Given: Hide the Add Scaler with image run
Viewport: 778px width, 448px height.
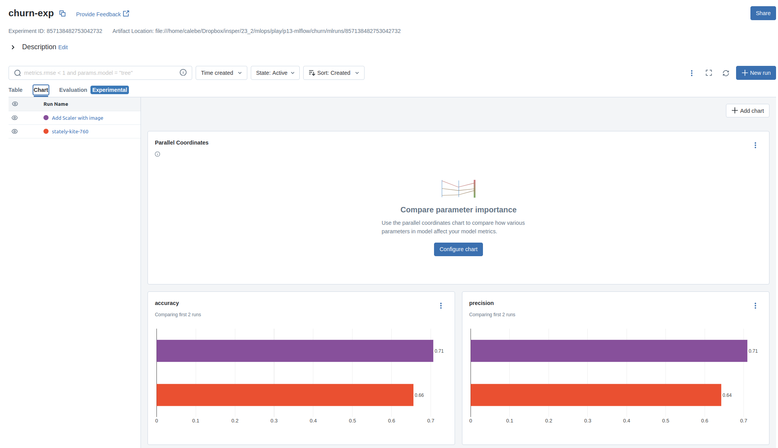Looking at the screenshot, I should coord(15,118).
